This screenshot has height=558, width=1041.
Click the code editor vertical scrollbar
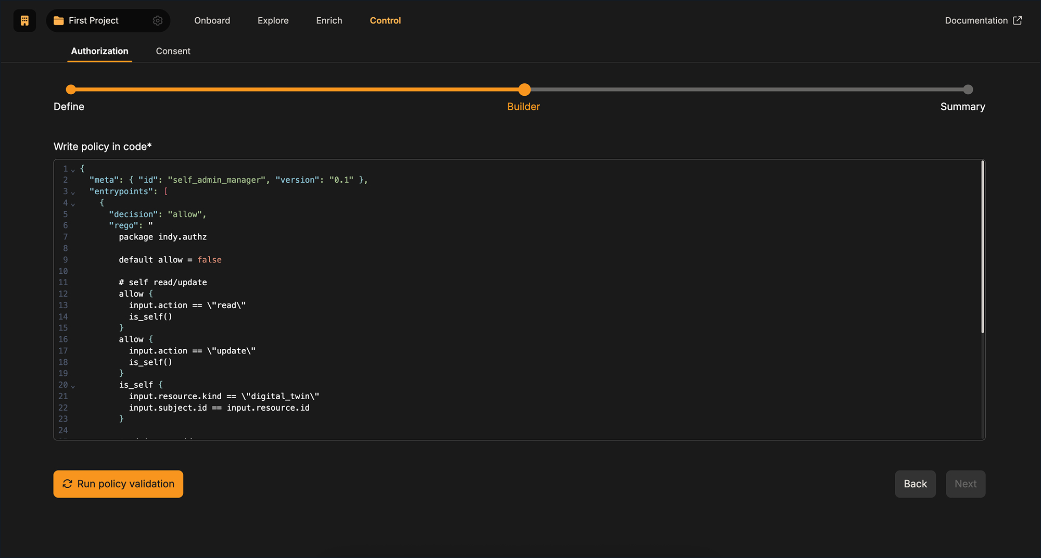982,247
